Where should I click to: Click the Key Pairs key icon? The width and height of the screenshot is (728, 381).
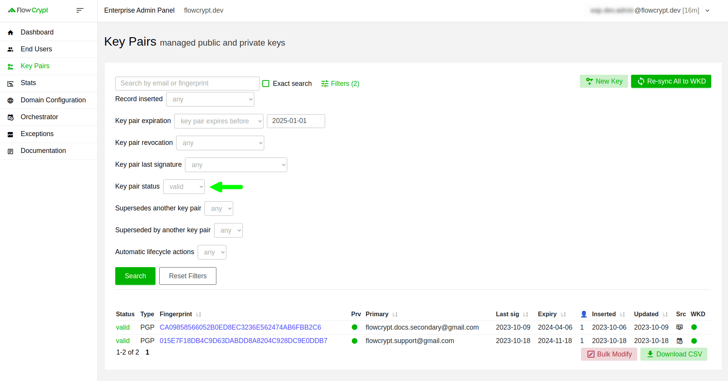[10, 66]
